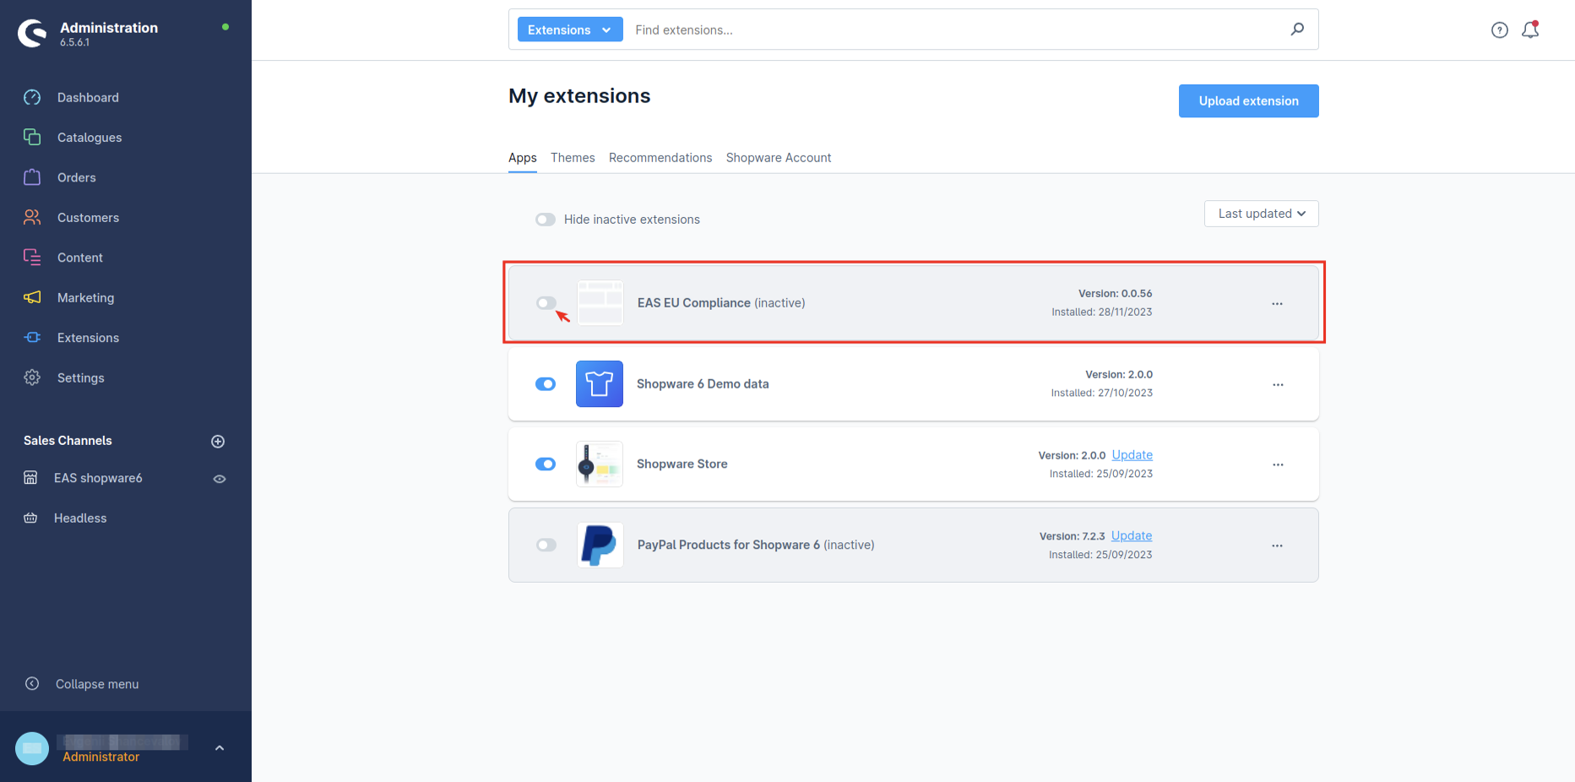Click the search magnifier icon

click(1297, 30)
